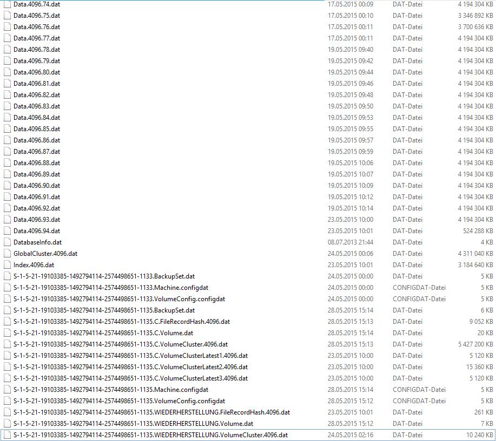
Task: Click icon of 1135.C.Volume.dat file
Action: pos(7,333)
